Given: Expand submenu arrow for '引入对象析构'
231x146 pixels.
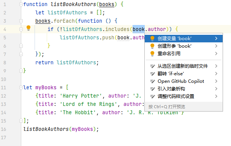Looking at the screenshot, I should (216, 89).
